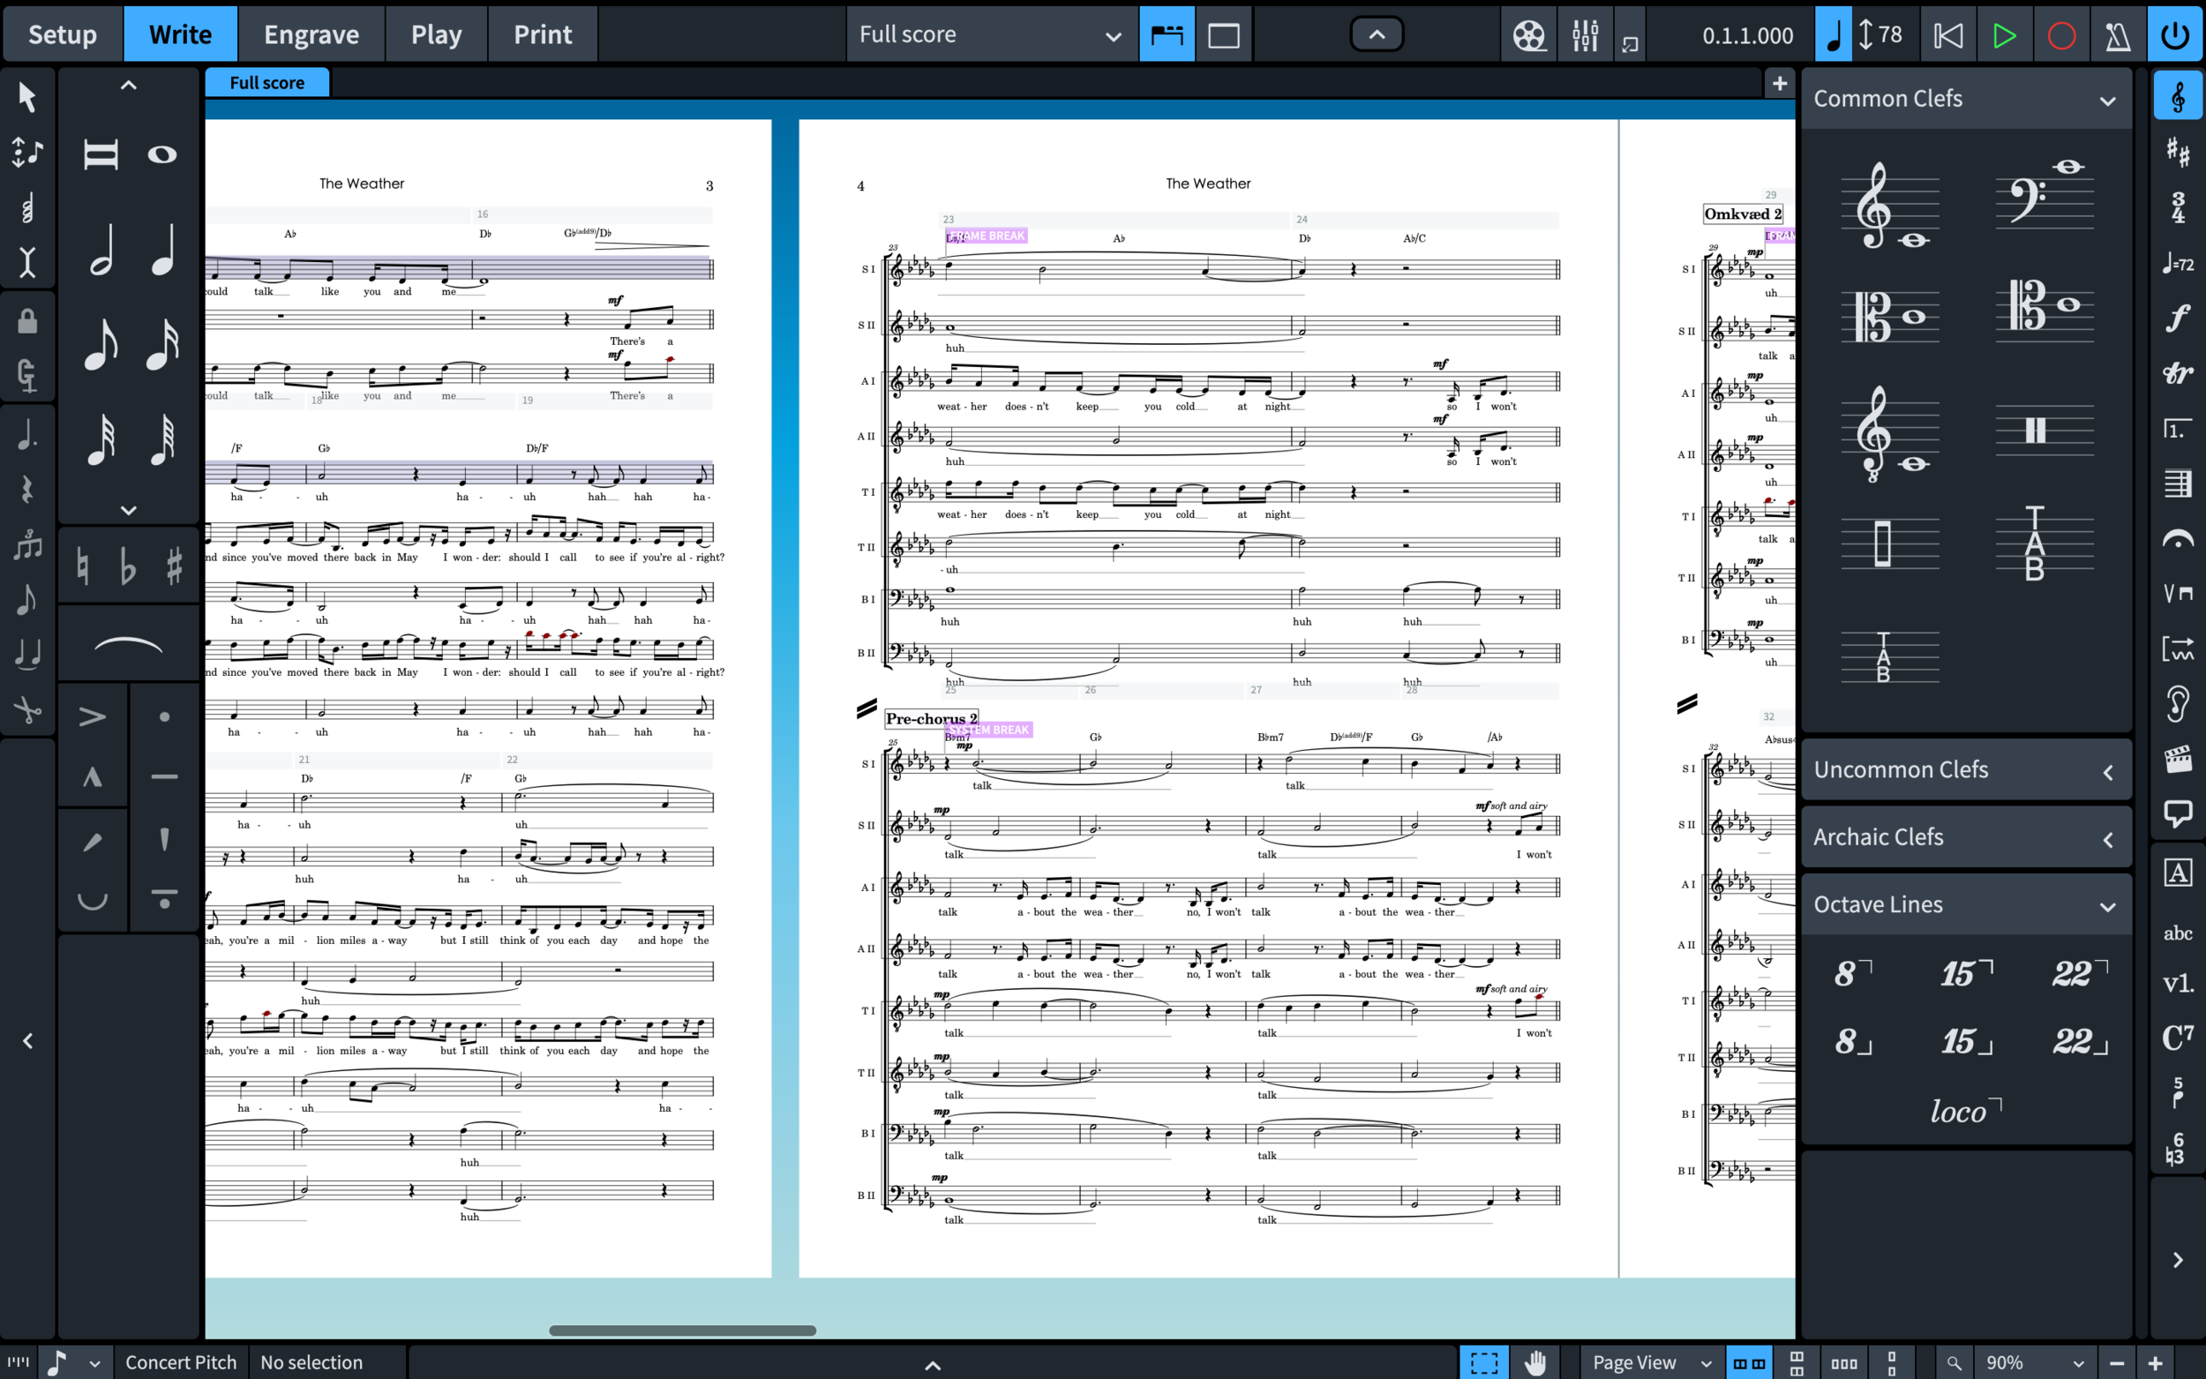Image resolution: width=2206 pixels, height=1379 pixels.
Task: Pick the treble clef octave below
Action: [x=1889, y=433]
